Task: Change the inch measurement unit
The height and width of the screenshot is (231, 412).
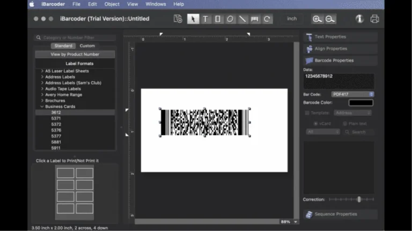Action: pyautogui.click(x=292, y=19)
